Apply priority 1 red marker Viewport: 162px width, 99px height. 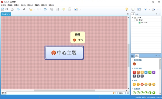[134, 72]
